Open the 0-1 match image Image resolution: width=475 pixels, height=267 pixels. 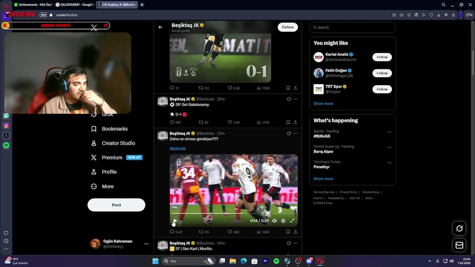[220, 58]
